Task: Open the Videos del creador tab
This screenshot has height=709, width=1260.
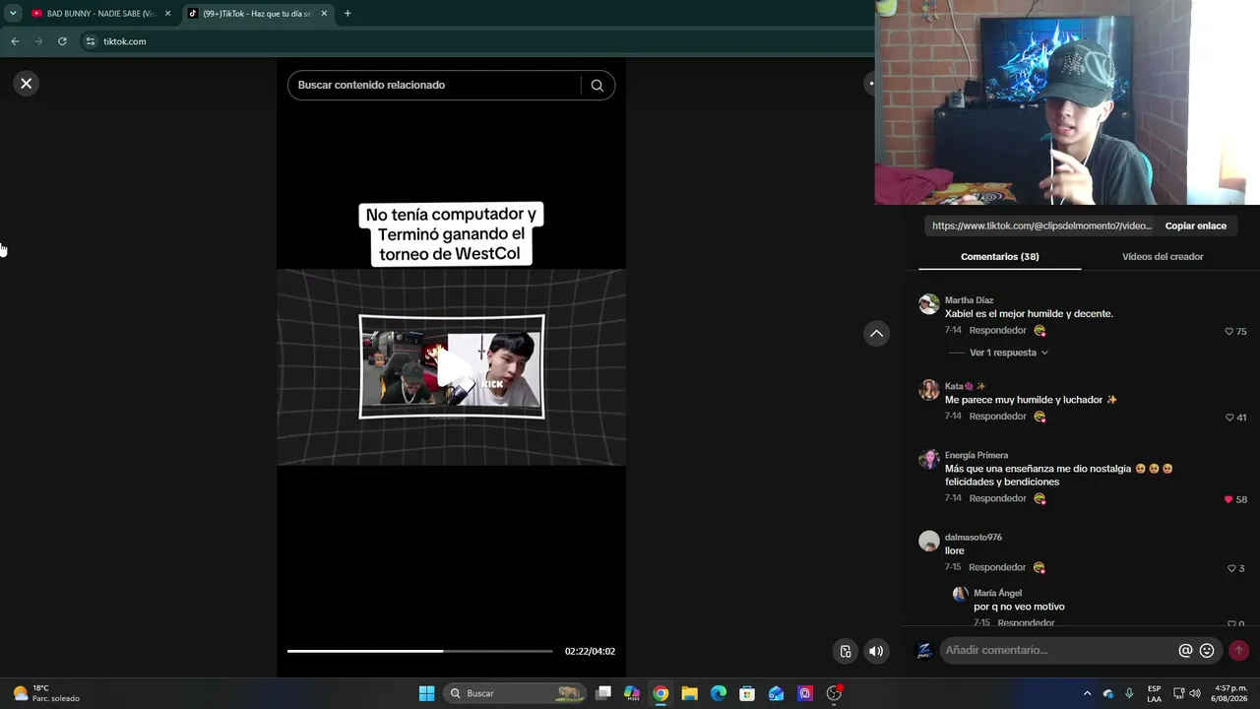Action: pos(1163,257)
